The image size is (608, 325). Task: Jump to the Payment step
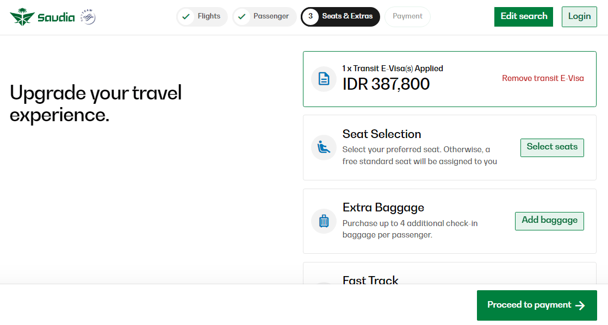407,16
